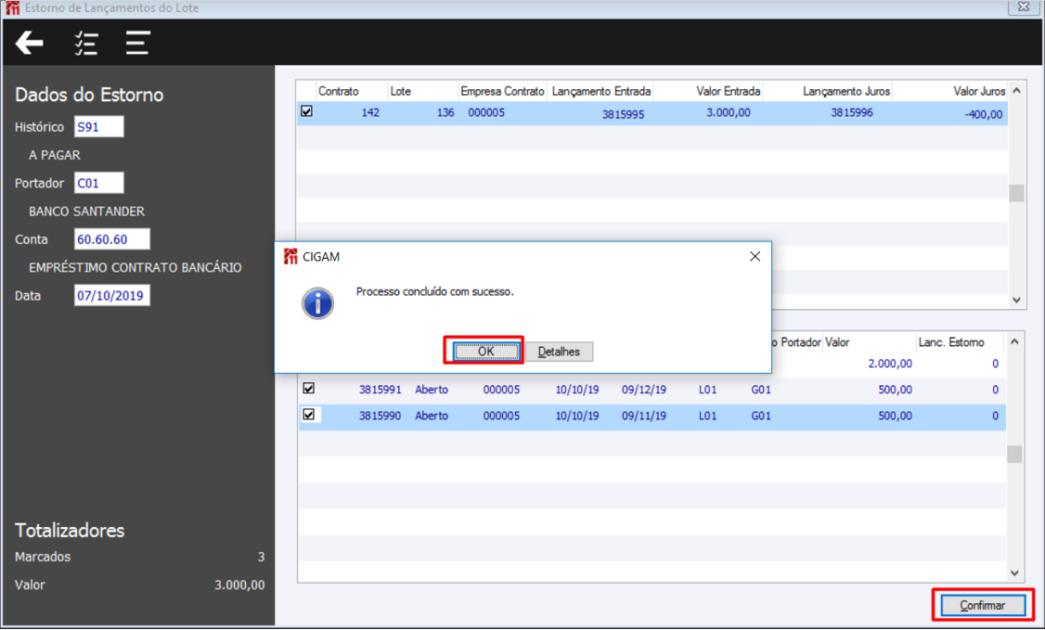The image size is (1045, 630).
Task: Close the Estorno de Lançamentos window
Action: pos(1024,7)
